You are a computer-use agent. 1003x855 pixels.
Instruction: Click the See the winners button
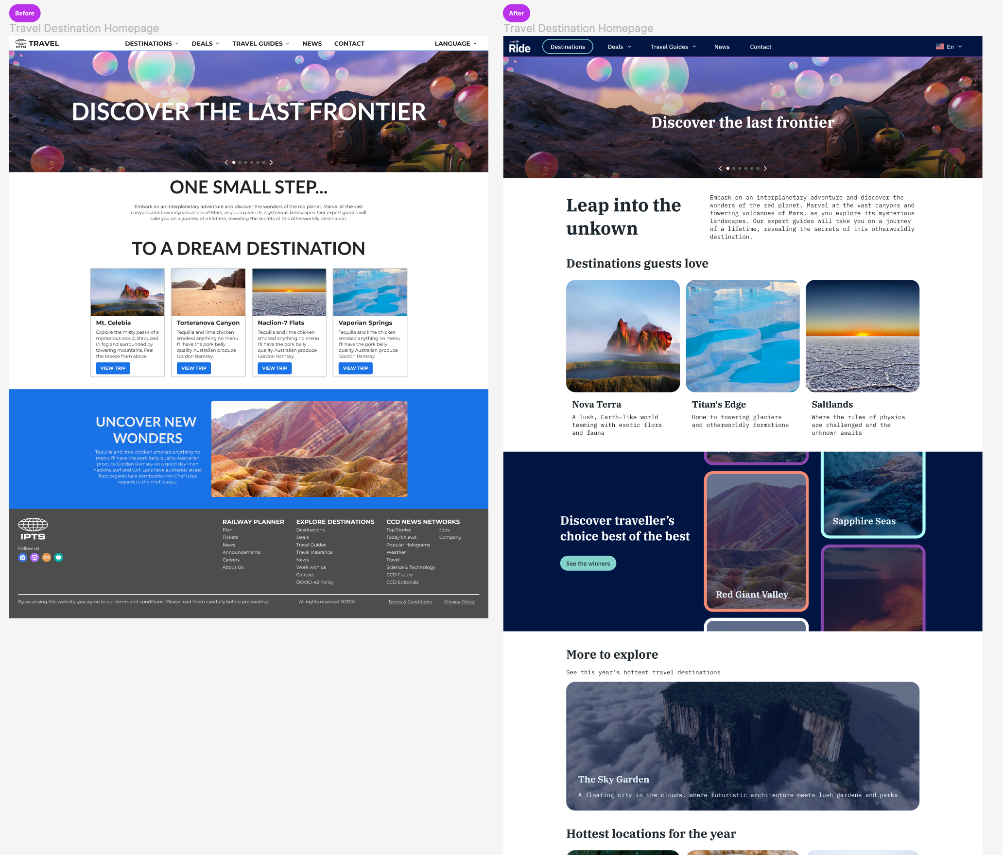pyautogui.click(x=588, y=564)
